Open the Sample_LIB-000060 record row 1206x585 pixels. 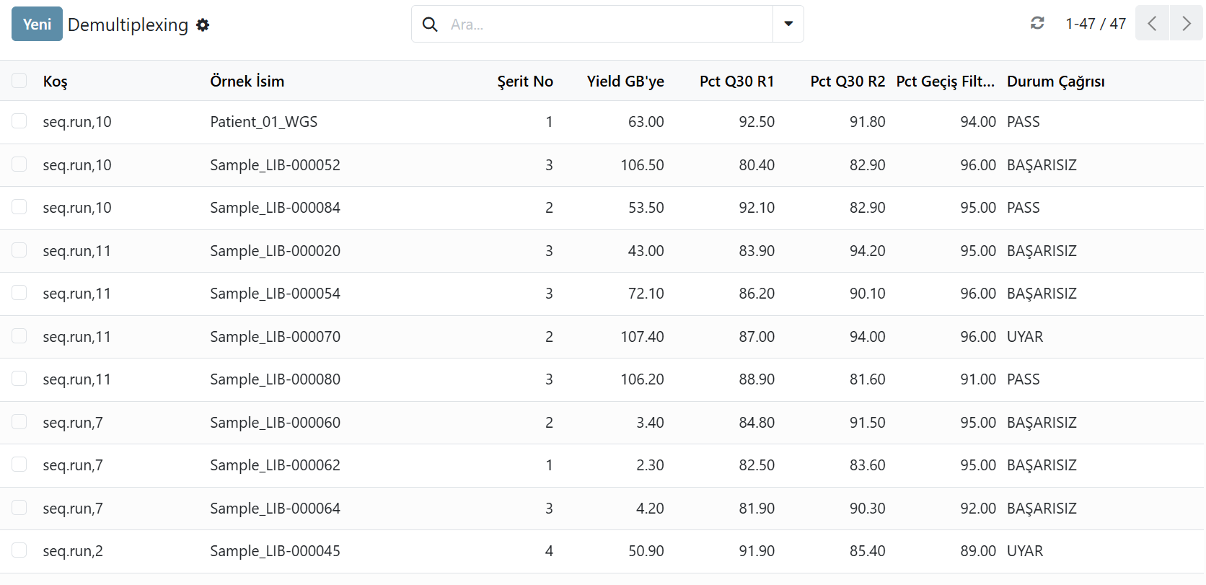click(x=602, y=423)
